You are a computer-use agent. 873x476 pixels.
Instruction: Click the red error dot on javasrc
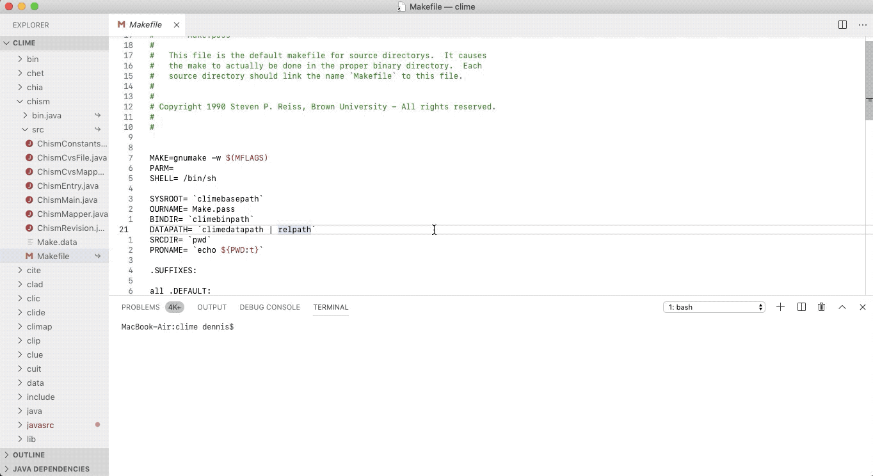click(98, 425)
